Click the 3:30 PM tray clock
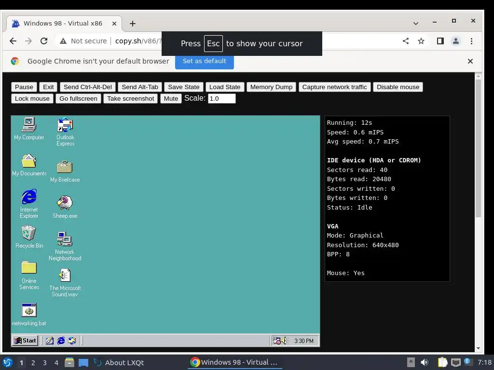 click(304, 341)
